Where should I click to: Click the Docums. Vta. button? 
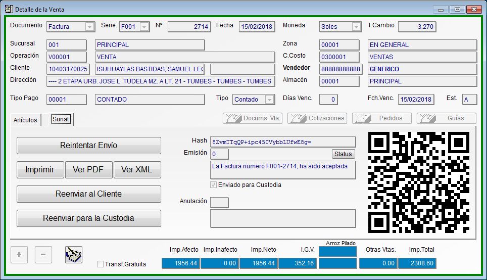[253, 118]
